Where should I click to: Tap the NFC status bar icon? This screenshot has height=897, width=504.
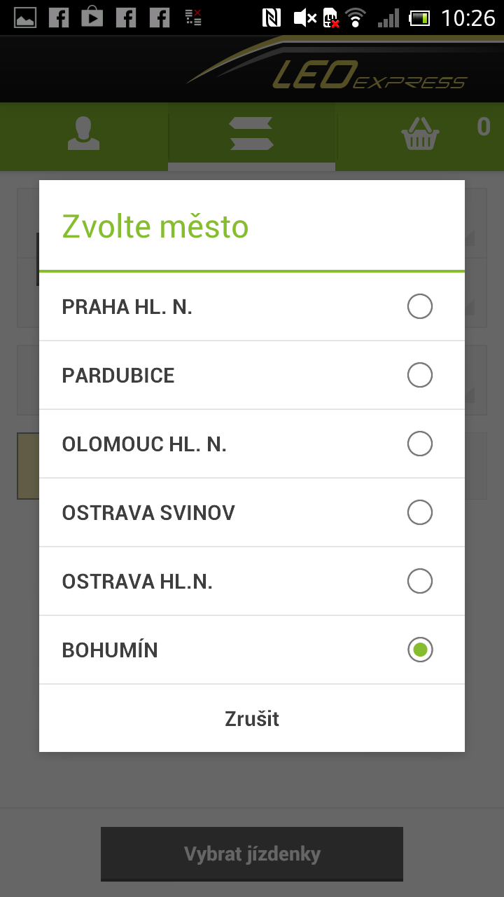[x=271, y=18]
